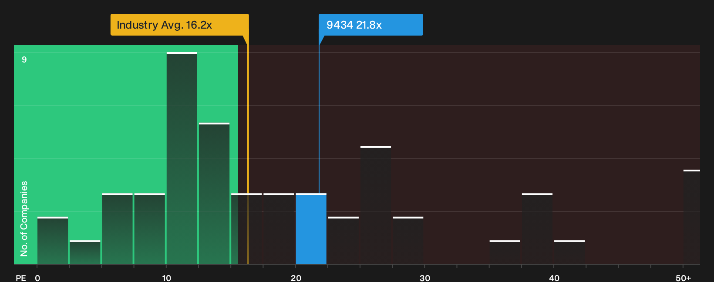Image resolution: width=714 pixels, height=282 pixels.
Task: Click the '40' x-axis label
Action: click(x=554, y=278)
